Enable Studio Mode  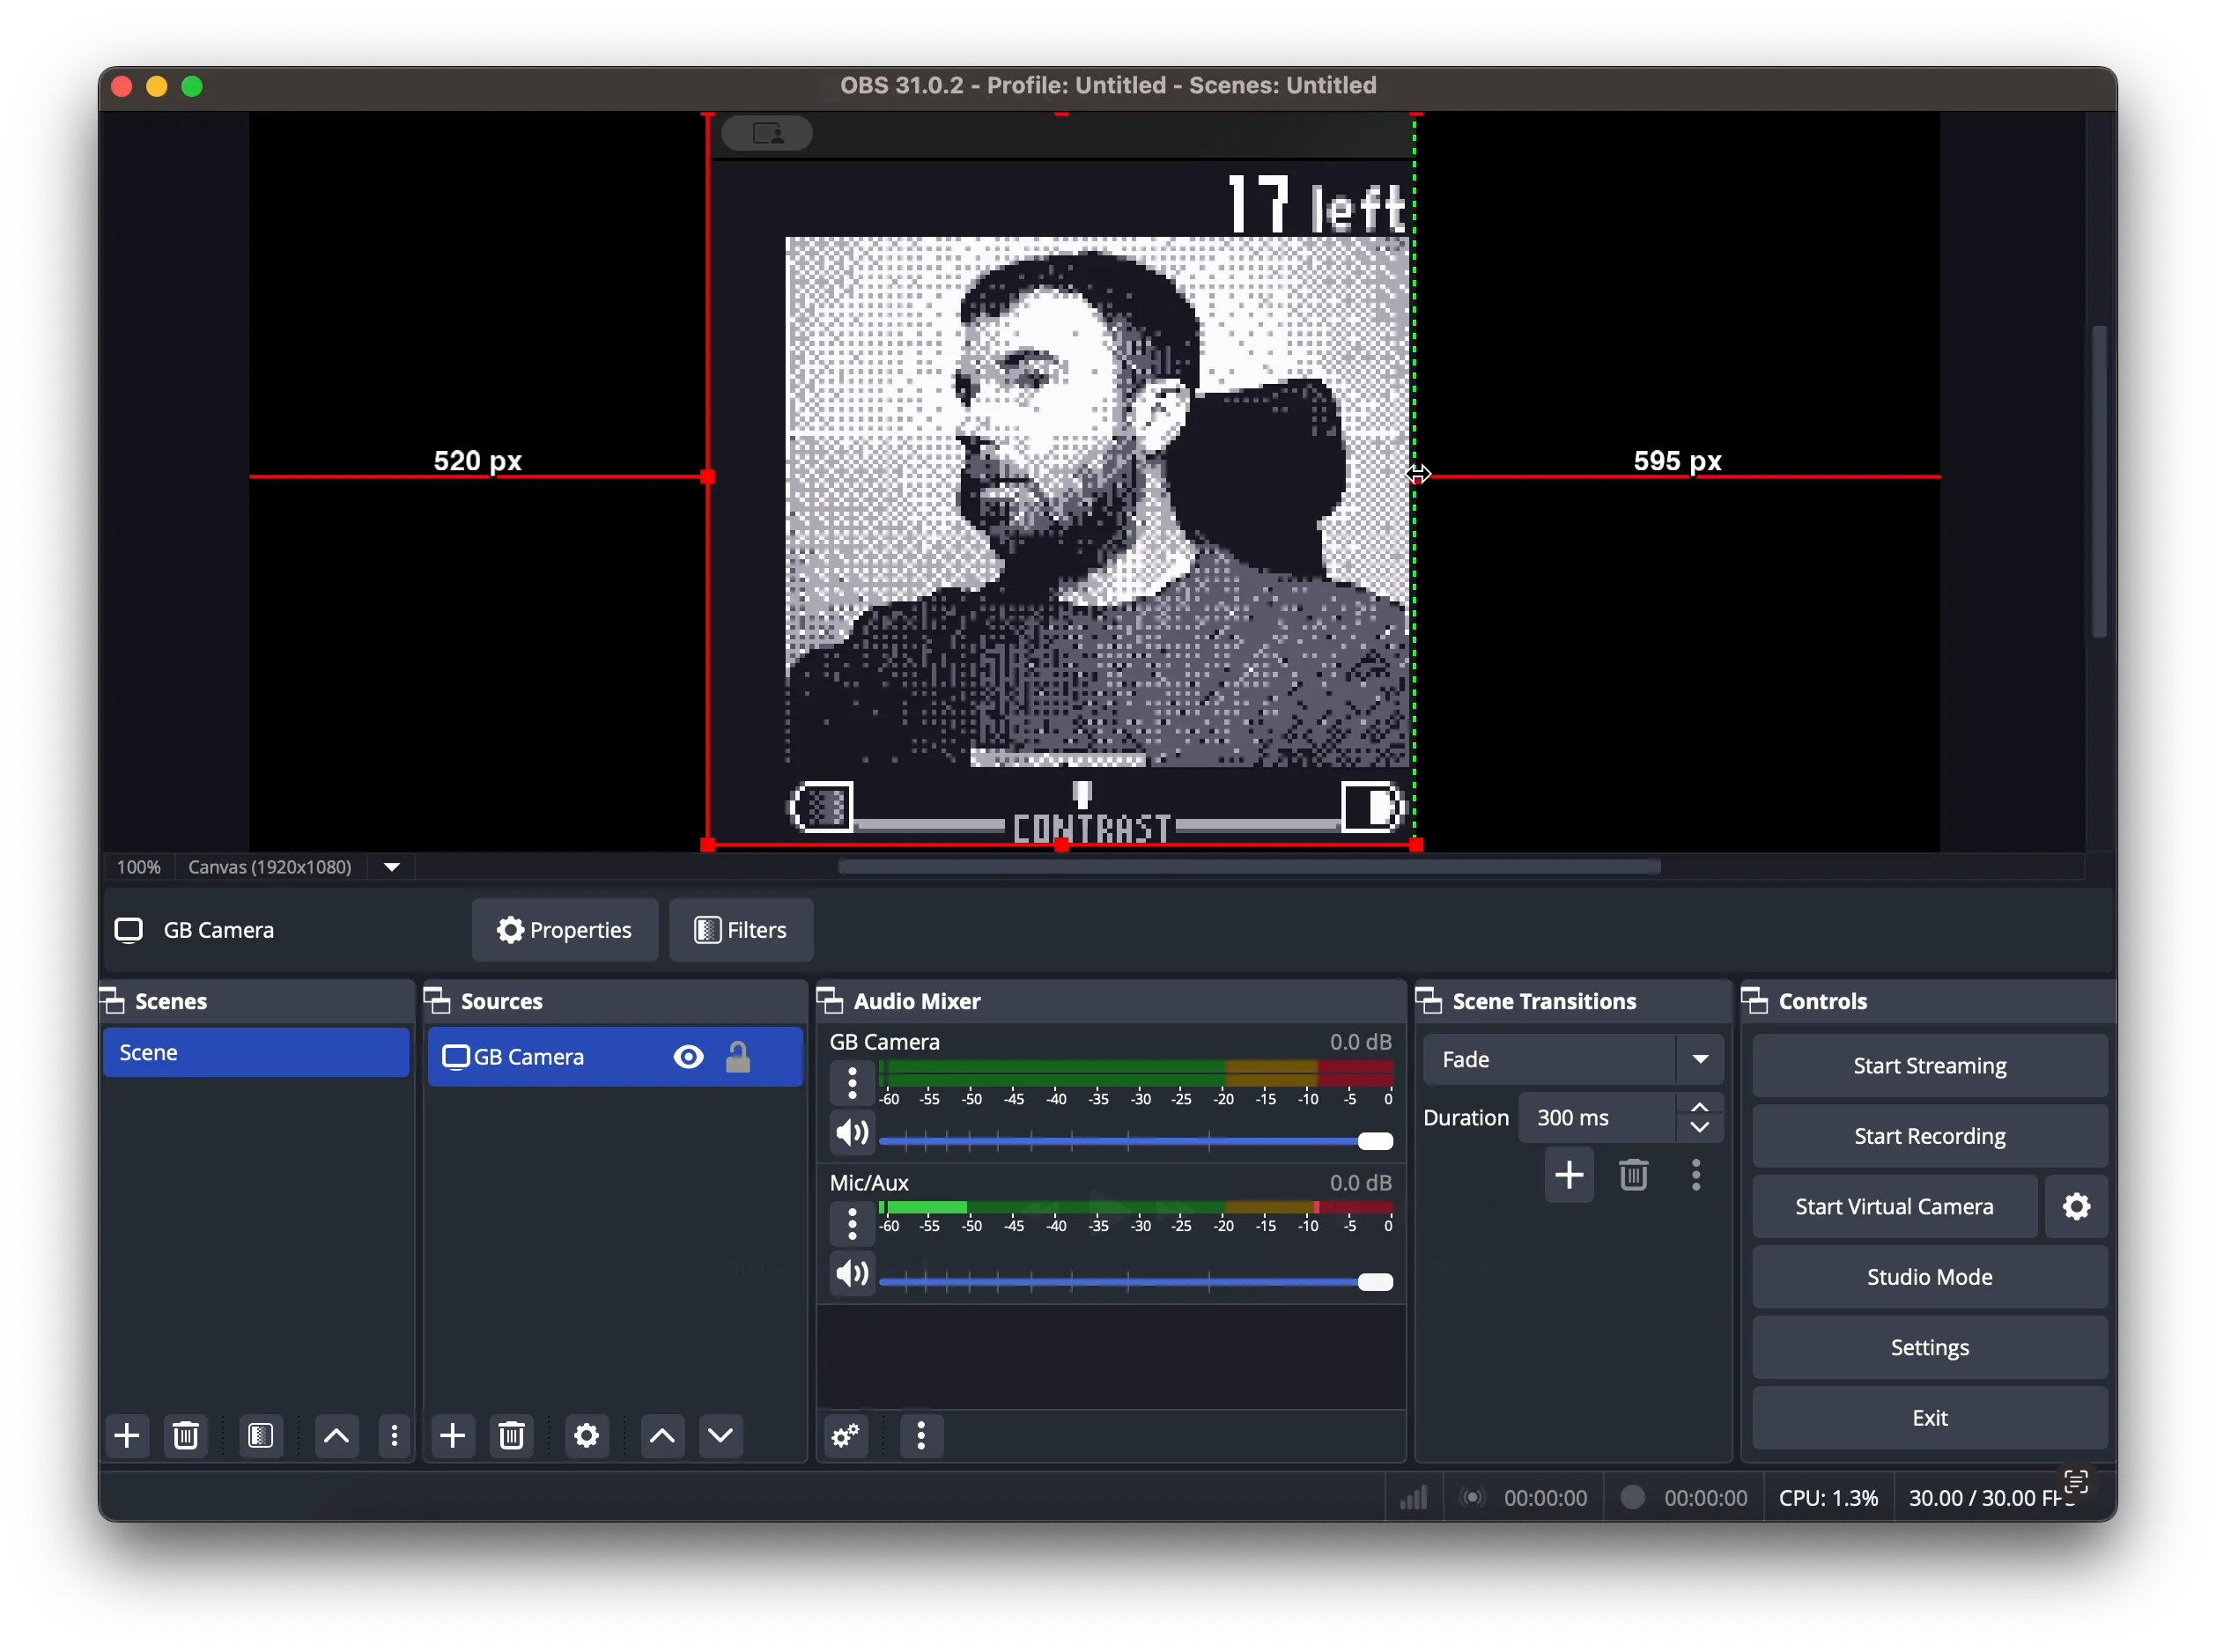[1928, 1276]
